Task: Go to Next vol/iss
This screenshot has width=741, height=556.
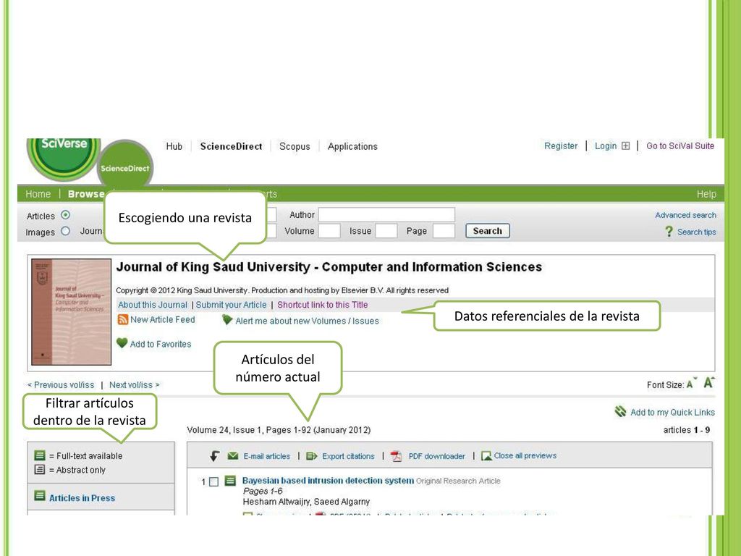Action: point(134,385)
